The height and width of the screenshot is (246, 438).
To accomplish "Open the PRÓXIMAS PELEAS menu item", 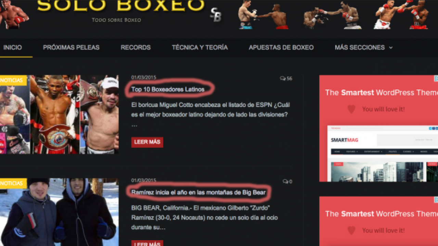I will click(71, 47).
